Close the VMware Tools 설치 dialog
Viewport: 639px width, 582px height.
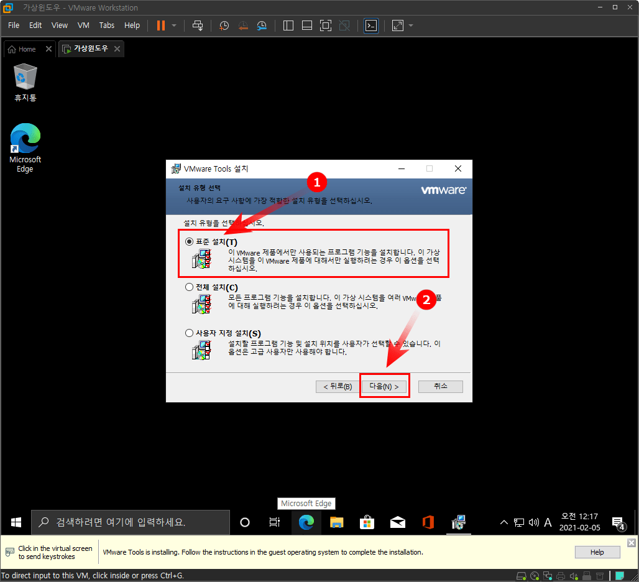coord(458,169)
